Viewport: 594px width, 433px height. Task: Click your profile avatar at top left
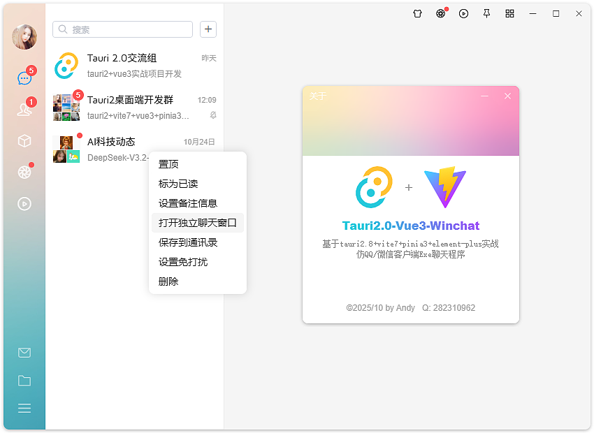pos(24,37)
